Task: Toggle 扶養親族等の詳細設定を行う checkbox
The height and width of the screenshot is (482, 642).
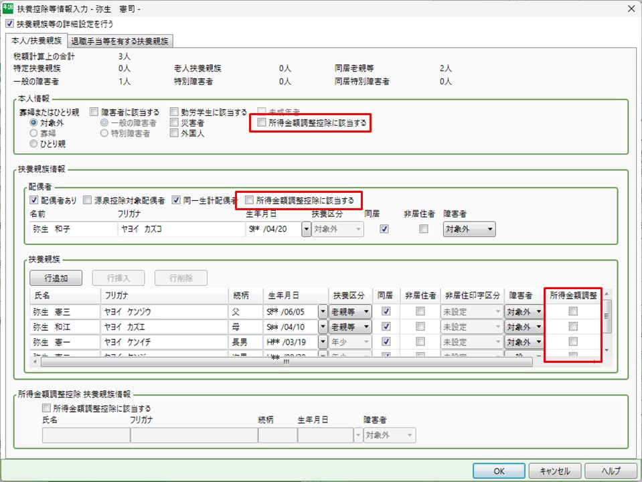Action: [9, 23]
